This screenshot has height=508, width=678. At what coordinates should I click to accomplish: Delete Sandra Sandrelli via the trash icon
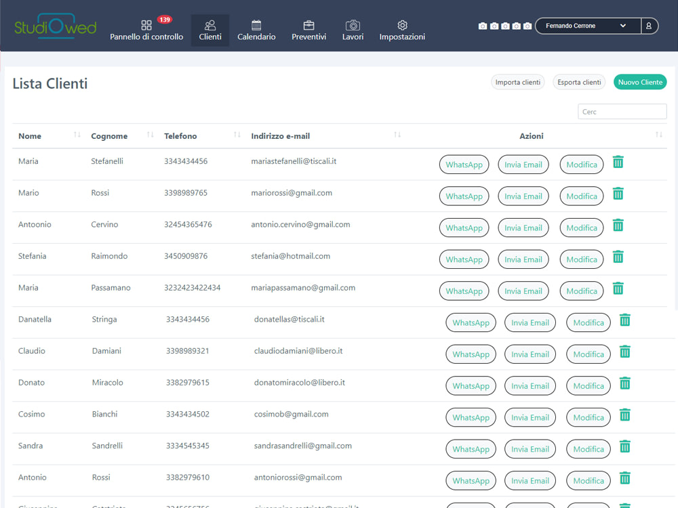624,446
